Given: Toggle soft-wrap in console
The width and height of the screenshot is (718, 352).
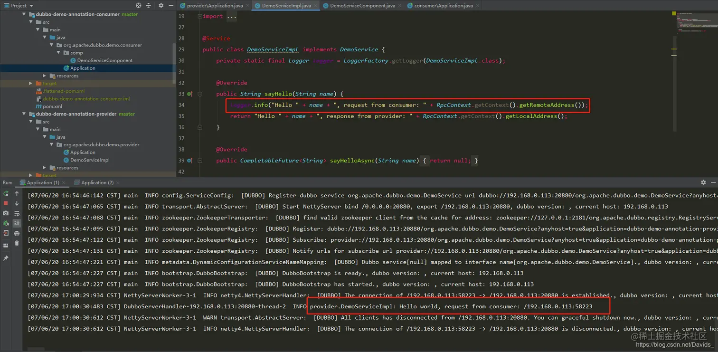Looking at the screenshot, I should (17, 213).
